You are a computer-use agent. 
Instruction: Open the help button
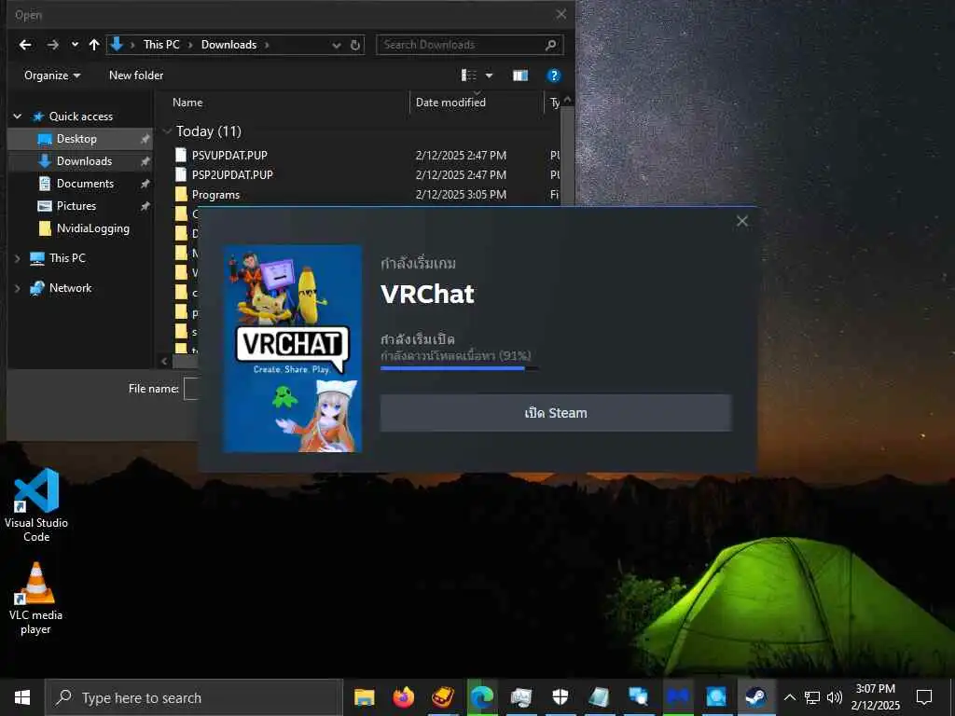[x=553, y=75]
